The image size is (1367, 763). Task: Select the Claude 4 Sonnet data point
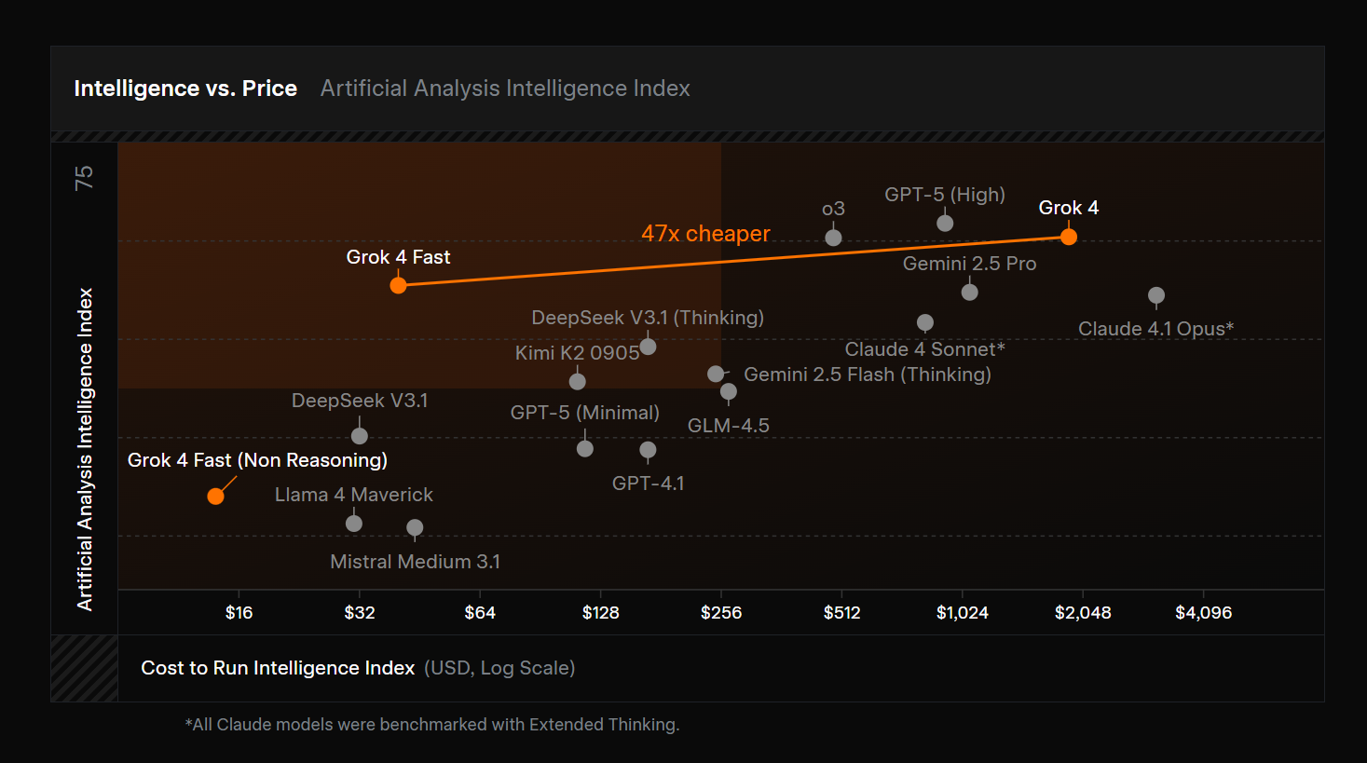point(924,322)
